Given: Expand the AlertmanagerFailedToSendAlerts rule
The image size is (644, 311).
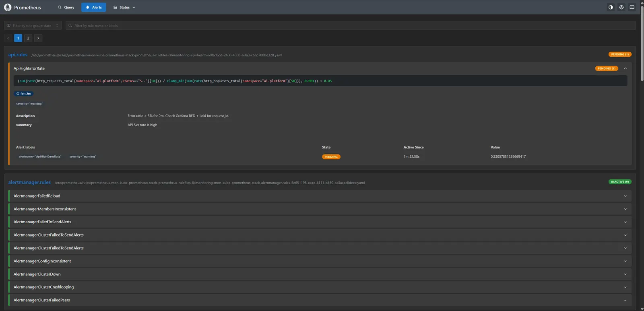Looking at the screenshot, I should pyautogui.click(x=320, y=222).
